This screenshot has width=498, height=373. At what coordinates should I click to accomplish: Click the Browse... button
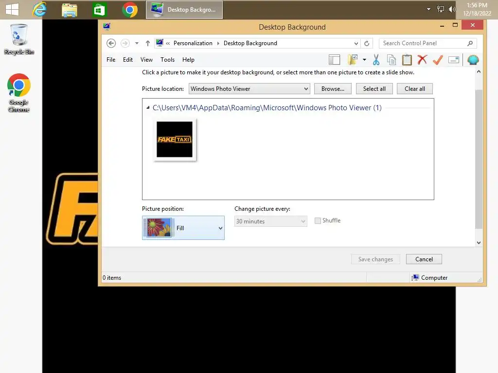pos(333,89)
